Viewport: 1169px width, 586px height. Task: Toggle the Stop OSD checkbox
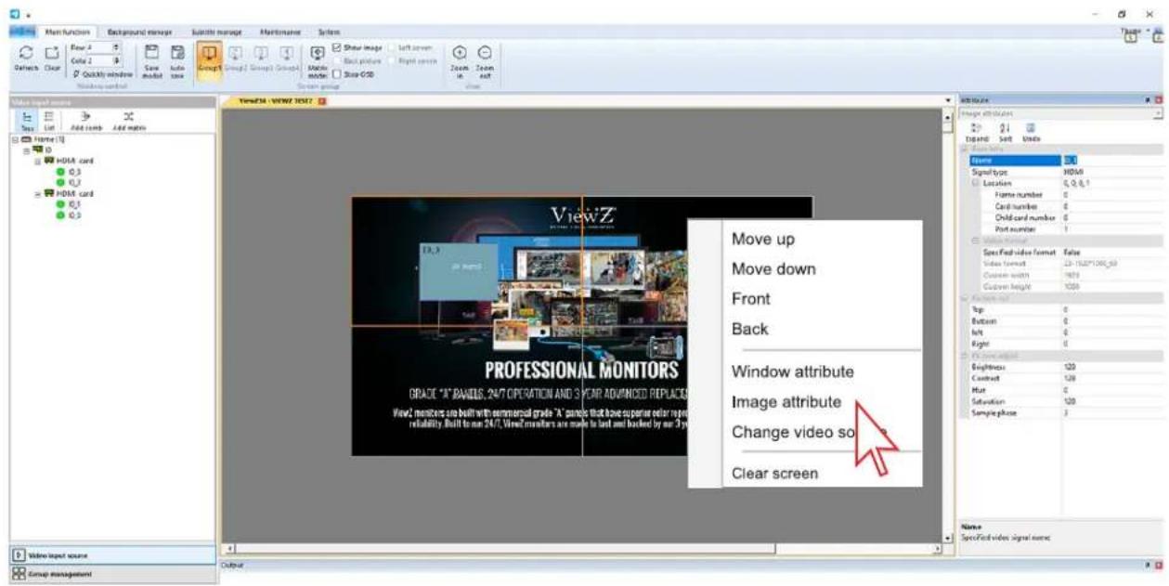(336, 73)
